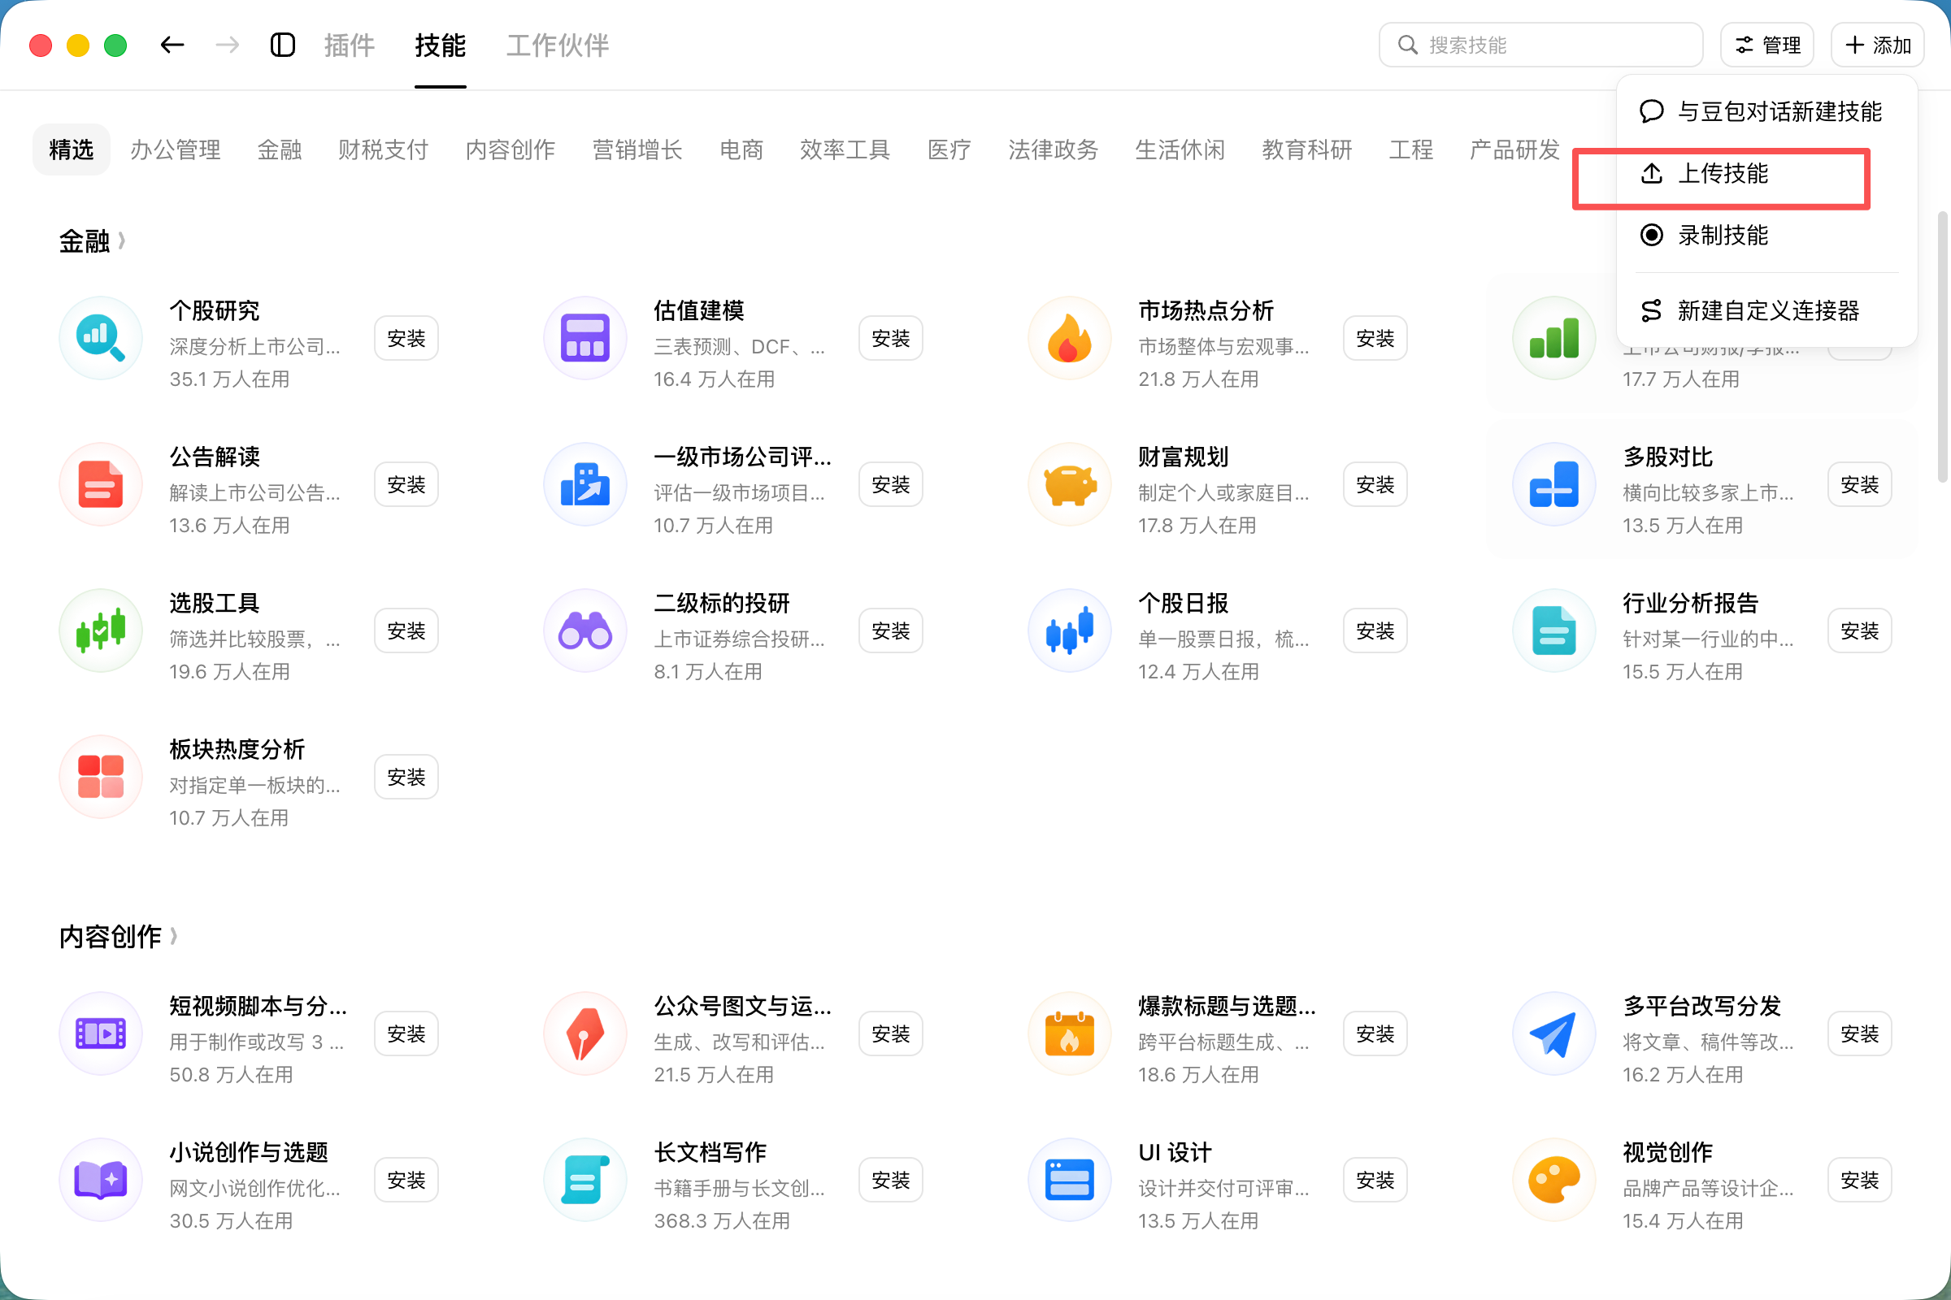This screenshot has height=1300, width=1951.
Task: Go forward with the right arrow
Action: pyautogui.click(x=227, y=45)
